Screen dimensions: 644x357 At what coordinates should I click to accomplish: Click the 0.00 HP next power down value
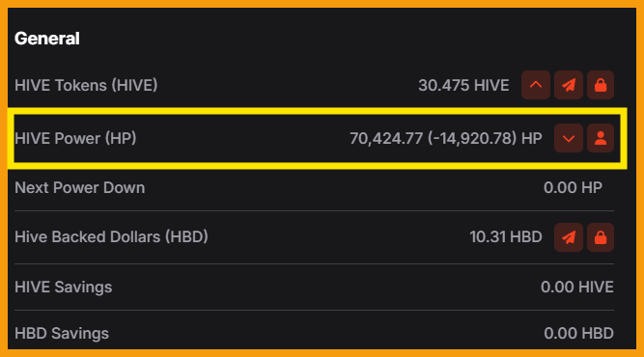pos(573,187)
